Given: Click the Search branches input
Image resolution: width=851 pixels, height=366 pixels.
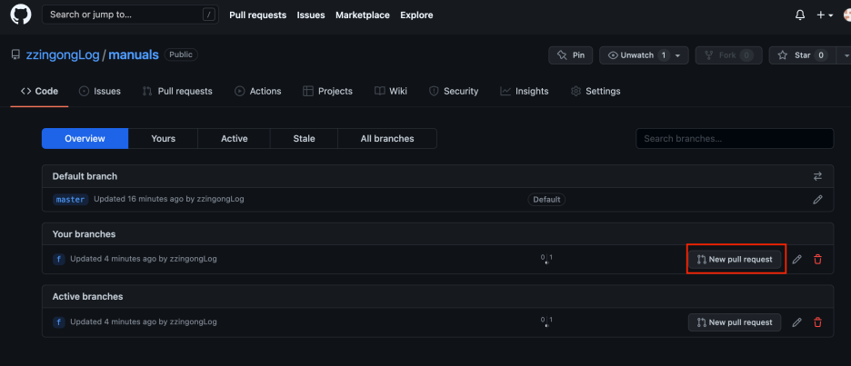Looking at the screenshot, I should tap(735, 139).
